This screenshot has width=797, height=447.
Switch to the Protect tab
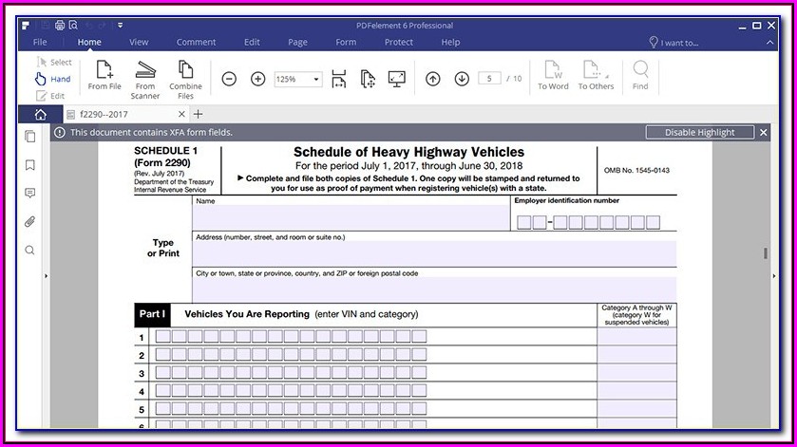(399, 42)
